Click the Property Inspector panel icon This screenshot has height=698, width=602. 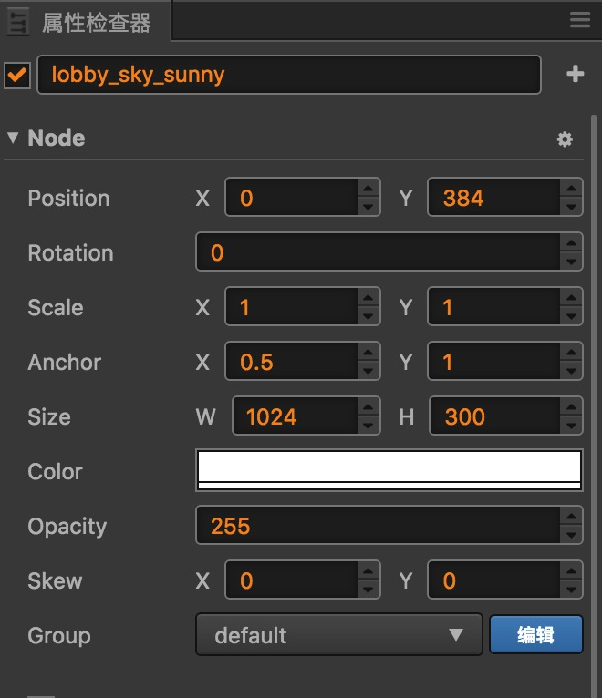pos(17,23)
